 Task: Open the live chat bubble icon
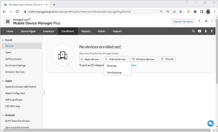tap(210, 123)
